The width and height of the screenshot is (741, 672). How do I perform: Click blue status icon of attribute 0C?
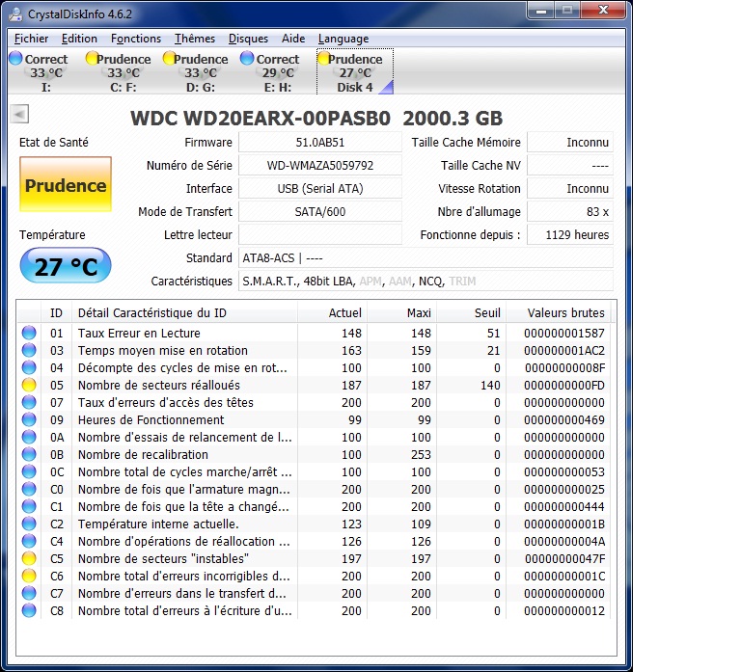[x=29, y=471]
